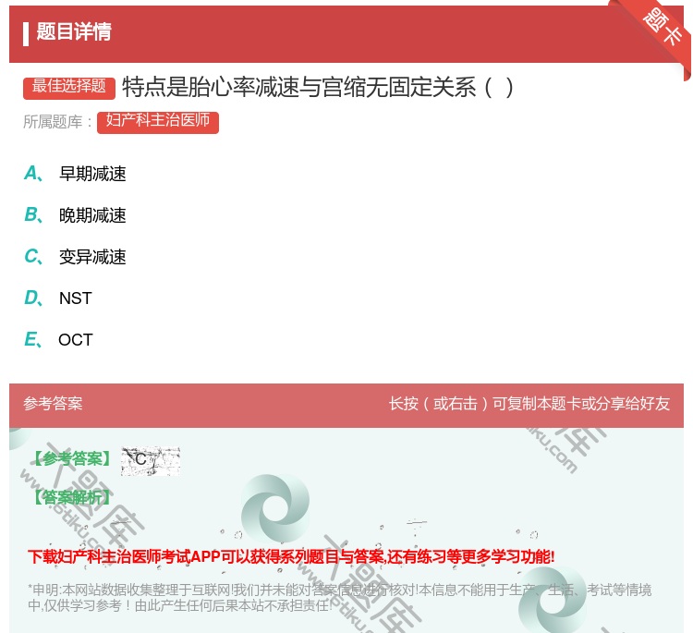Click the answer image showing C
Viewport: 693px width, 633px height.
[x=151, y=461]
